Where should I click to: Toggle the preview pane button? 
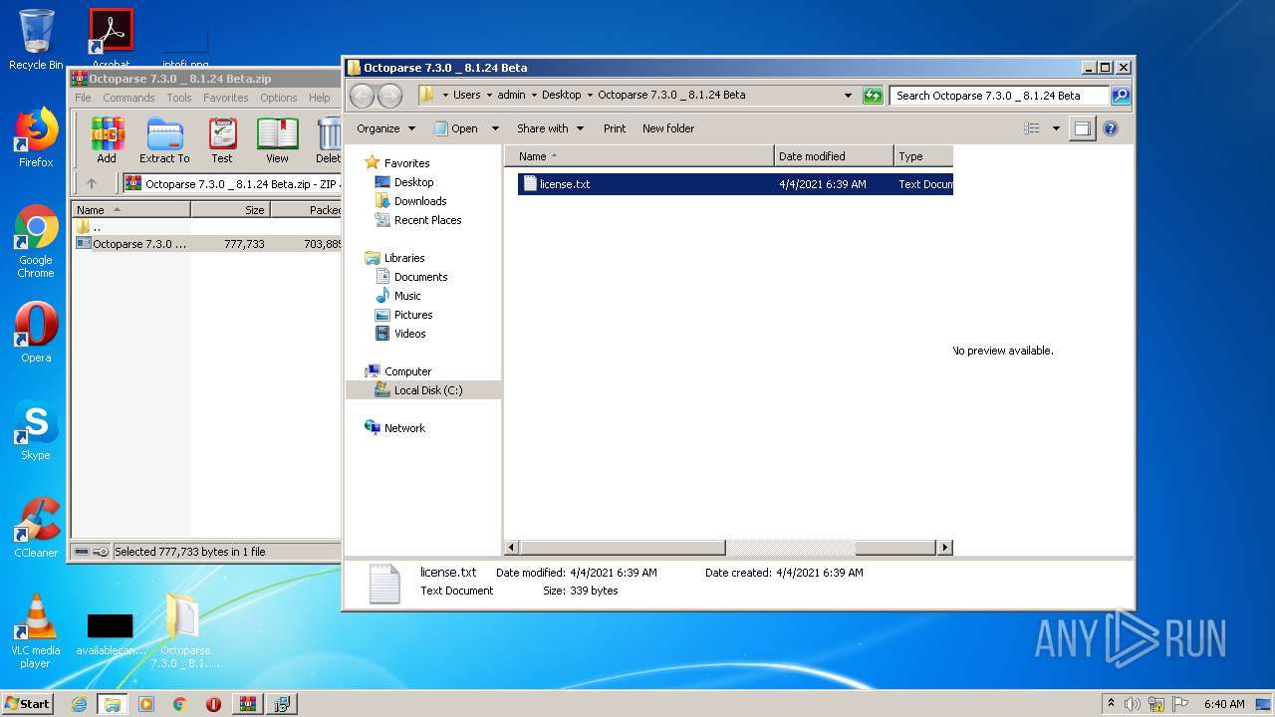1083,128
